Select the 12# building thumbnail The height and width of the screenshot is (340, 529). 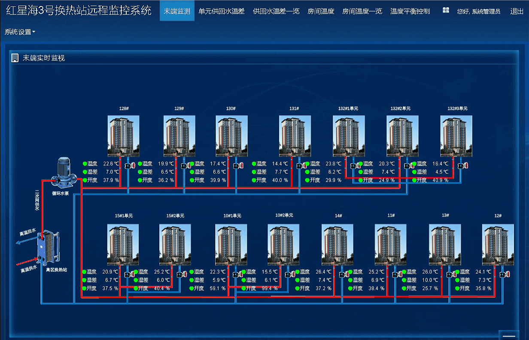coord(498,245)
